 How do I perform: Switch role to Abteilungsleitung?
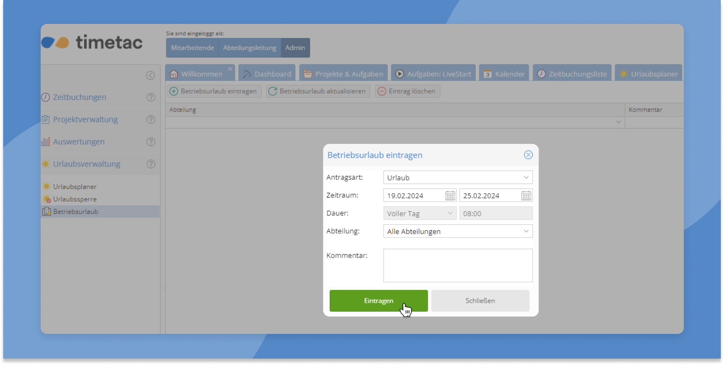click(x=250, y=48)
